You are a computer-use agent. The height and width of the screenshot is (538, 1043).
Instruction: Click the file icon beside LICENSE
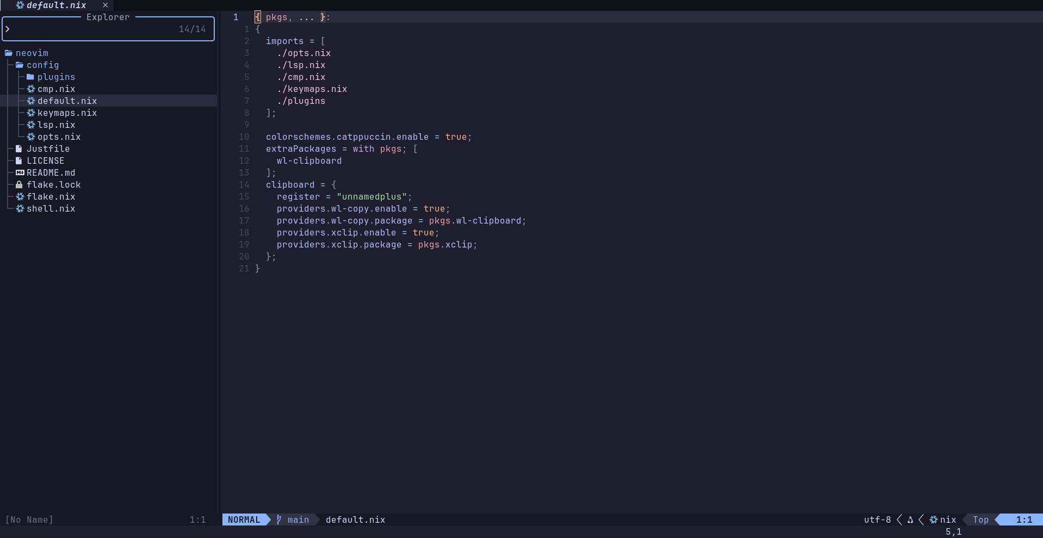19,160
